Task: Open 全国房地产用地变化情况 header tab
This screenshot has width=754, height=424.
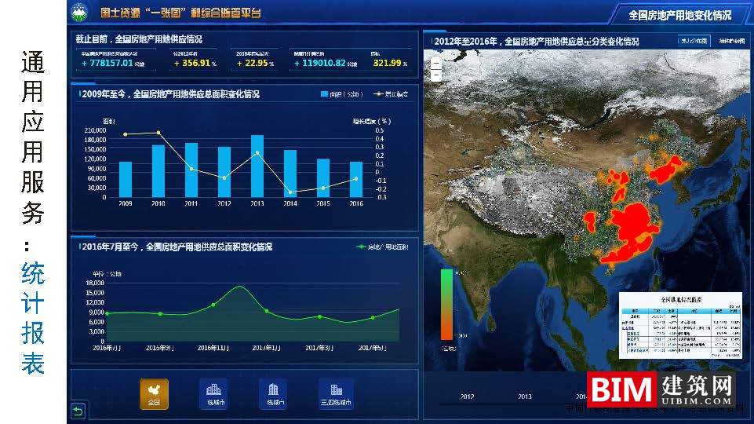Action: pos(679,15)
